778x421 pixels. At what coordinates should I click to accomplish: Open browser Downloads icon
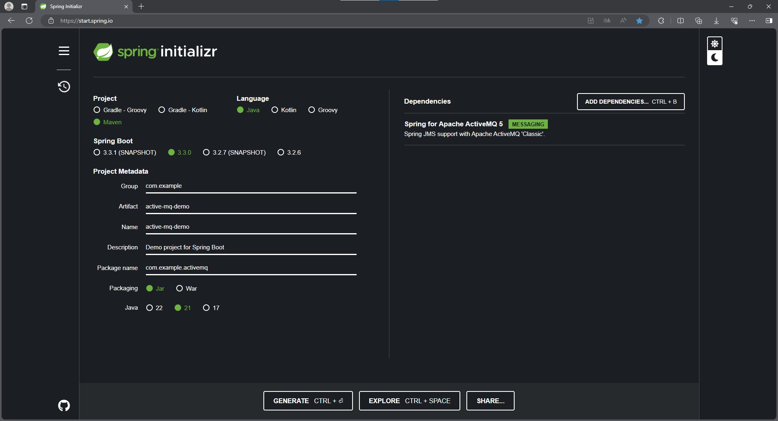tap(716, 21)
